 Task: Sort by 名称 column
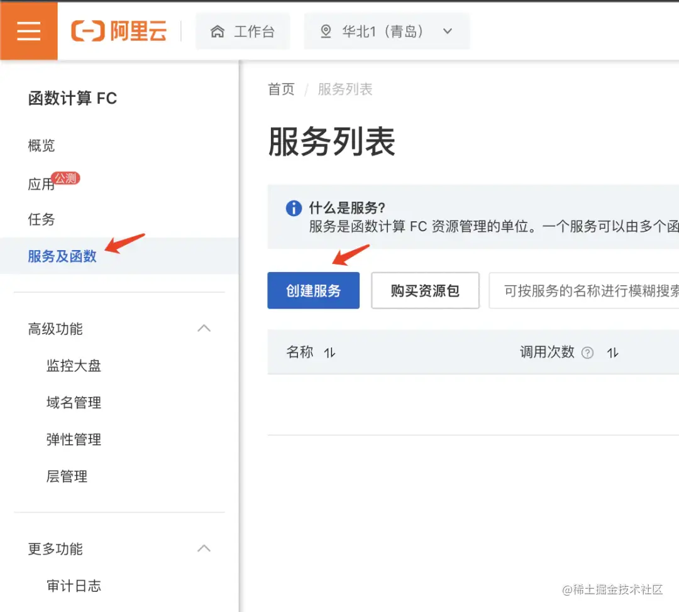[329, 352]
